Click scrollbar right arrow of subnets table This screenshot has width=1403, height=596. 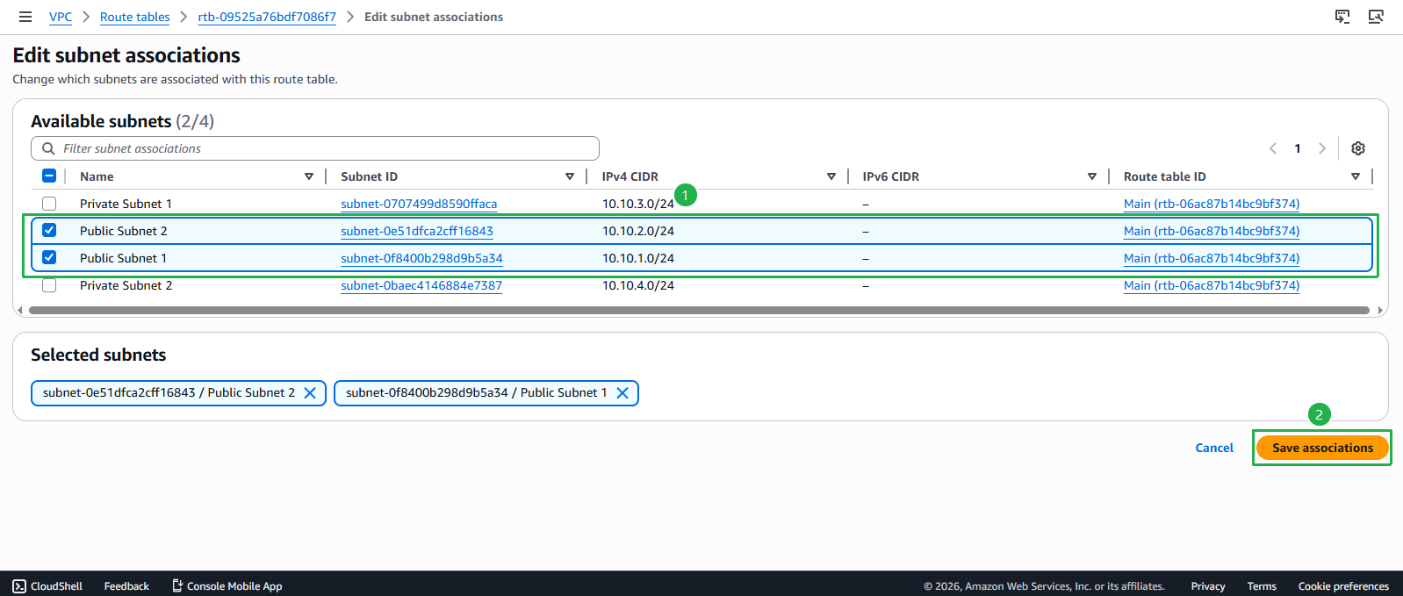tap(1380, 310)
